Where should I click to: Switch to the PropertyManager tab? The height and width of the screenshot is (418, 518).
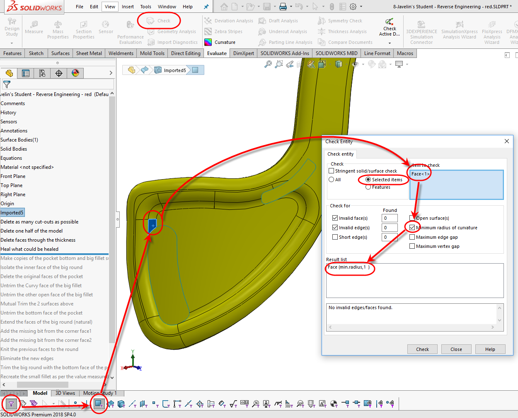[x=26, y=73]
